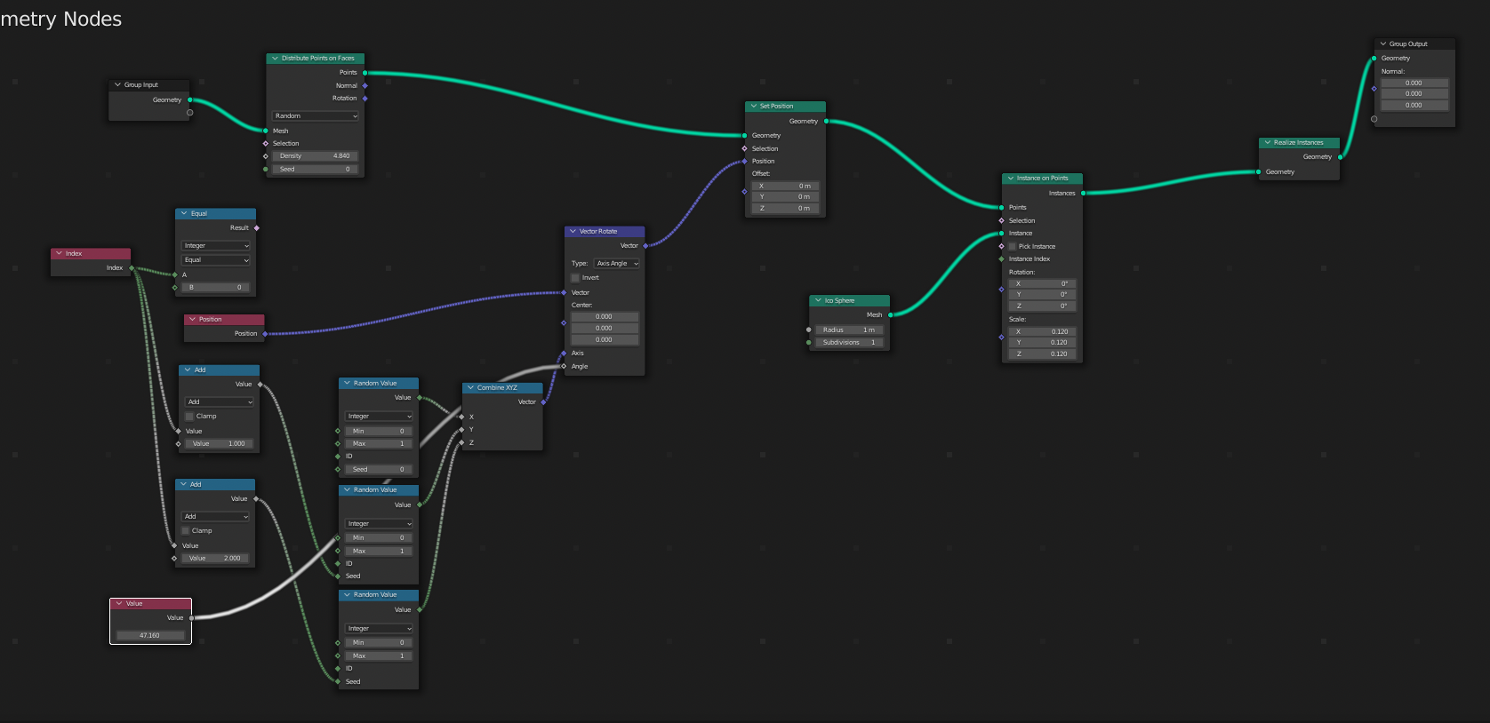This screenshot has height=723, width=1490.
Task: Click Set Position's Geometry output socket
Action: [x=826, y=122]
